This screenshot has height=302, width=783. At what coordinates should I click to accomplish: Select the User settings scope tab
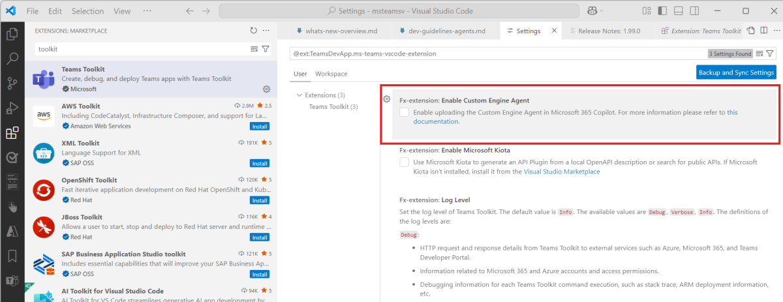click(300, 74)
